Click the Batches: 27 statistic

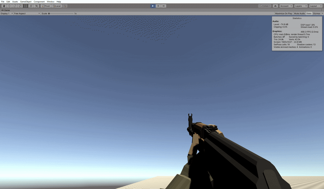(279, 37)
